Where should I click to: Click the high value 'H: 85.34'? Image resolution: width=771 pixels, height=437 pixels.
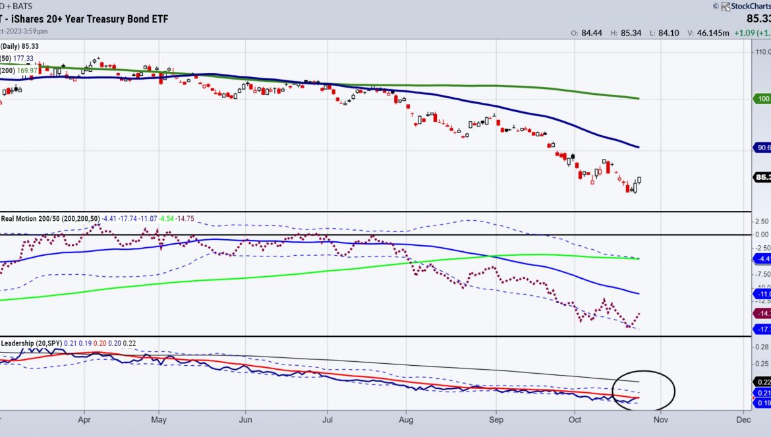626,34
